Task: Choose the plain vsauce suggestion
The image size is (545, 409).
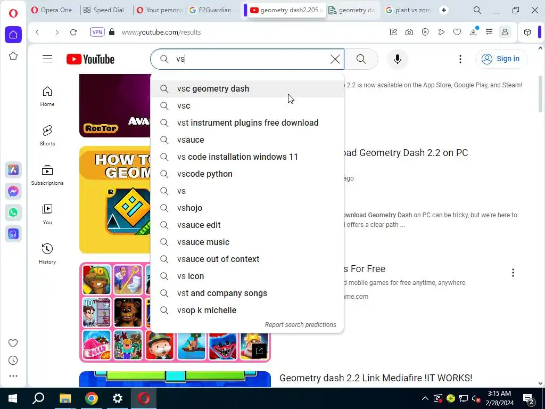Action: (x=247, y=140)
